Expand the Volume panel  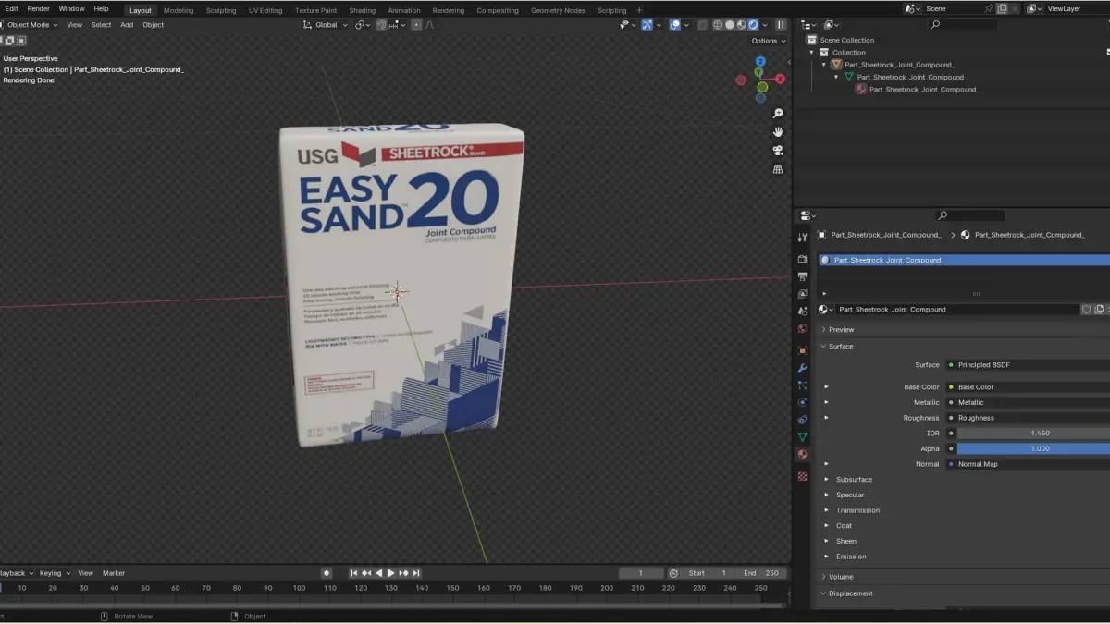click(x=824, y=577)
